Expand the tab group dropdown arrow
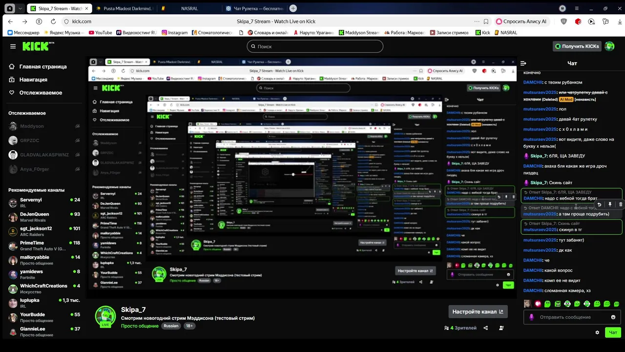This screenshot has height=352, width=625. [x=20, y=8]
